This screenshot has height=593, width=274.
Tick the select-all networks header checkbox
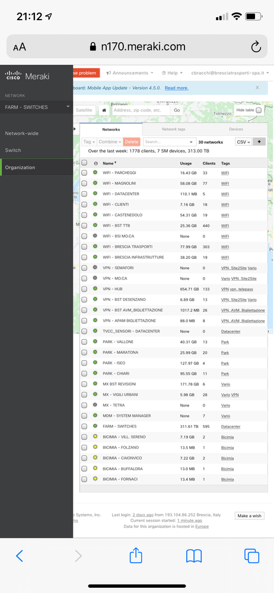(84, 163)
